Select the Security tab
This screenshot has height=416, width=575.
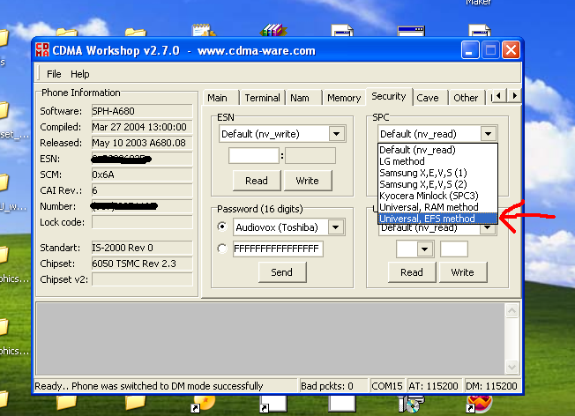coord(389,96)
